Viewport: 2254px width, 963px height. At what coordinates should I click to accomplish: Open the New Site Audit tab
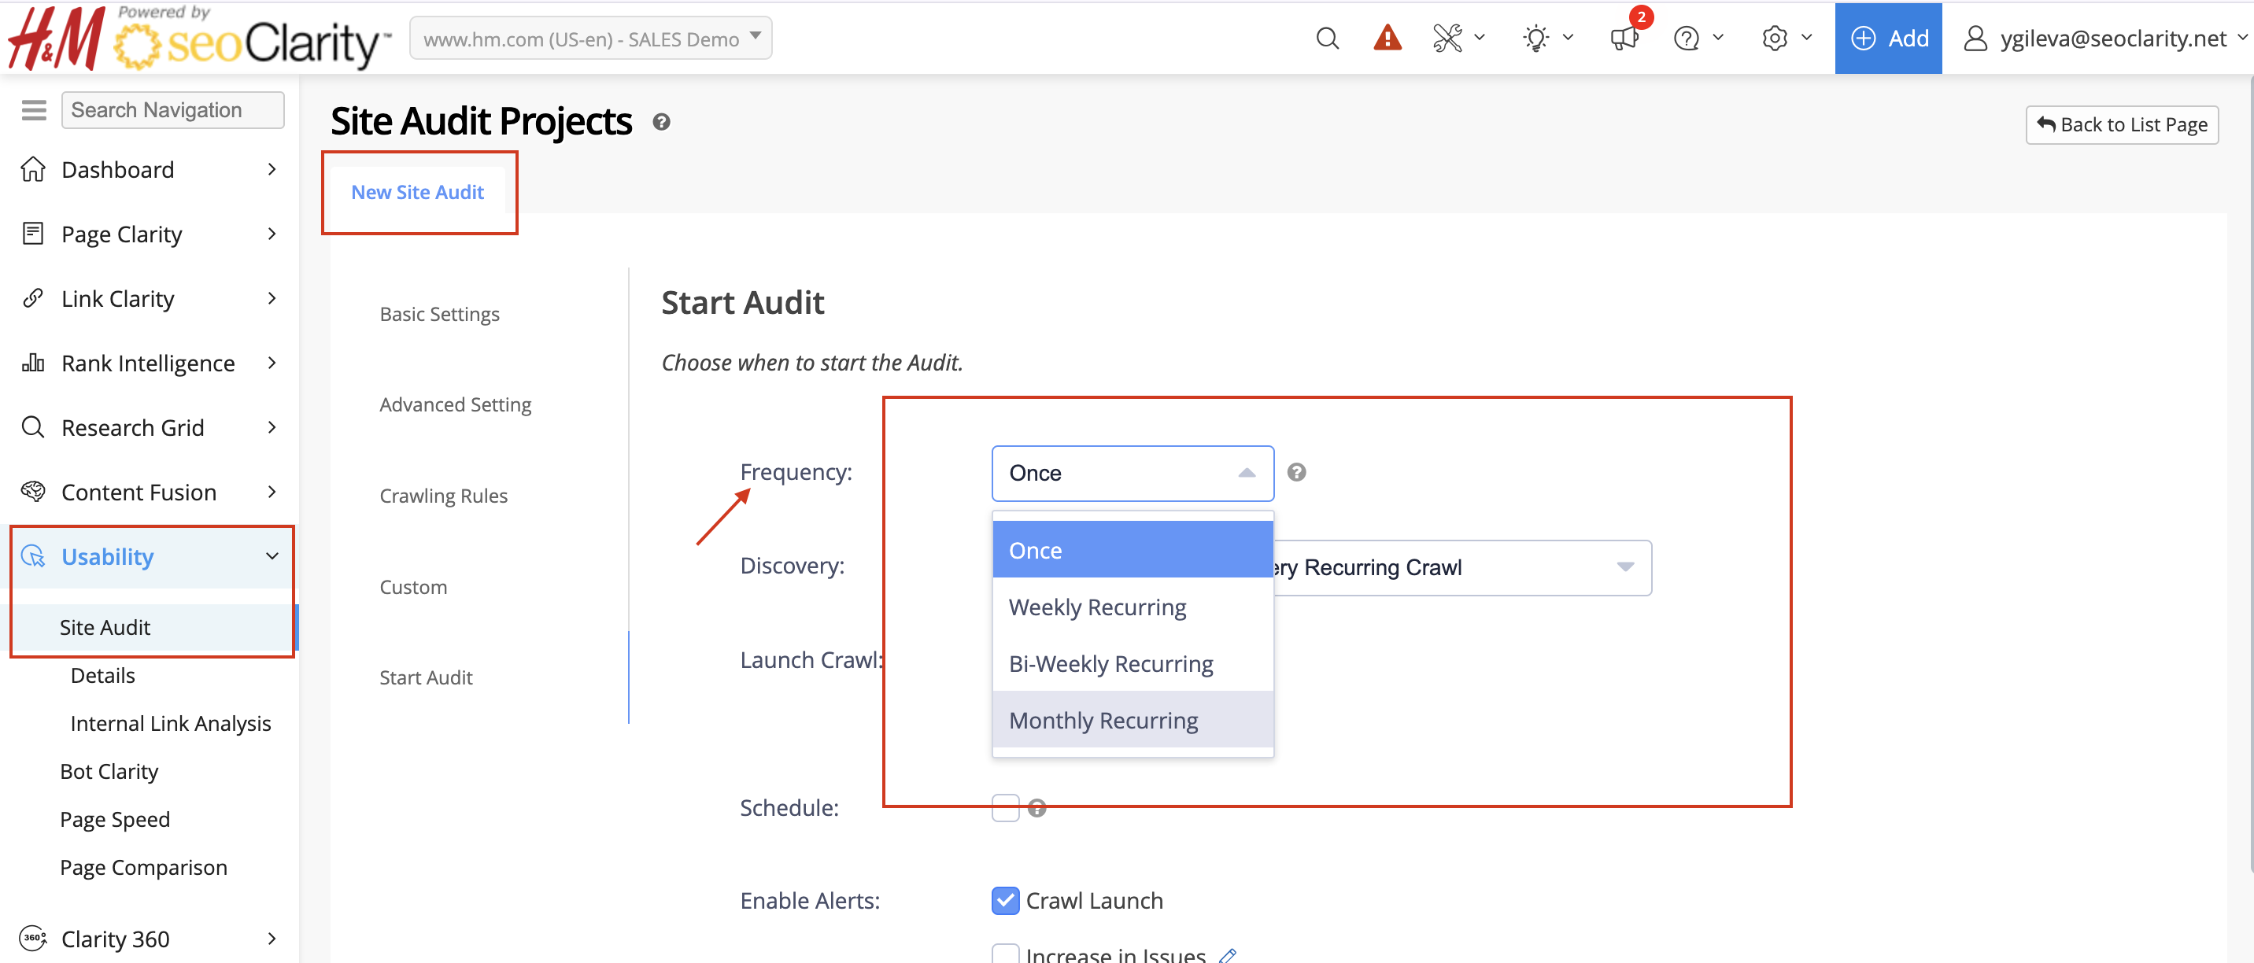pos(417,191)
